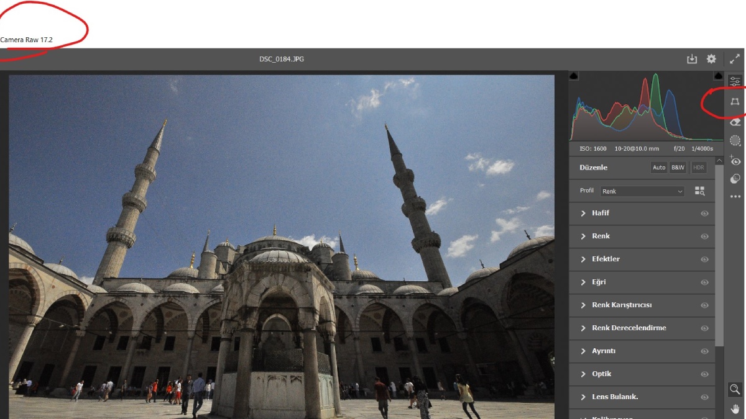
Task: Click the Auto adjustment button
Action: coord(659,168)
